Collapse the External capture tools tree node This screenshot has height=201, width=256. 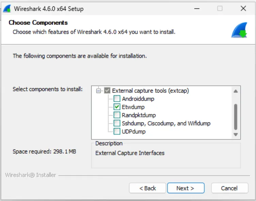point(99,91)
